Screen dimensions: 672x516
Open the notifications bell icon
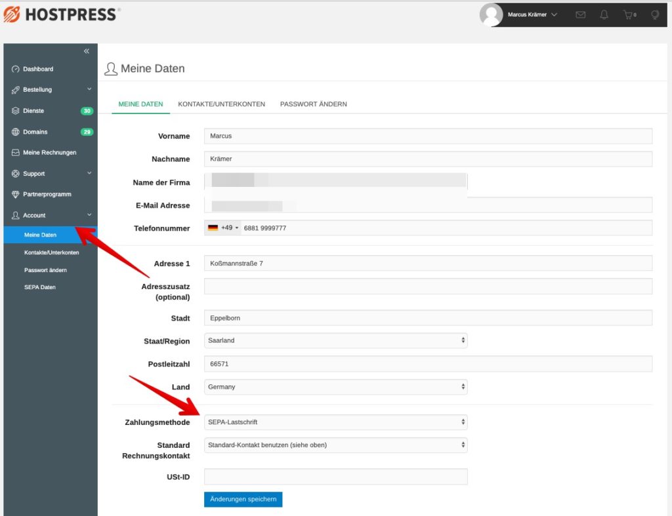pos(604,15)
